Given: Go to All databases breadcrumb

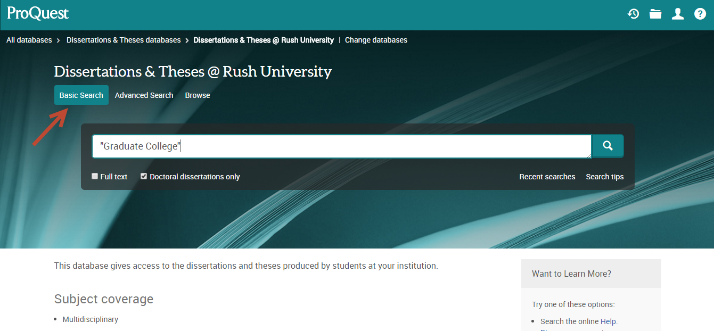Looking at the screenshot, I should coord(29,40).
